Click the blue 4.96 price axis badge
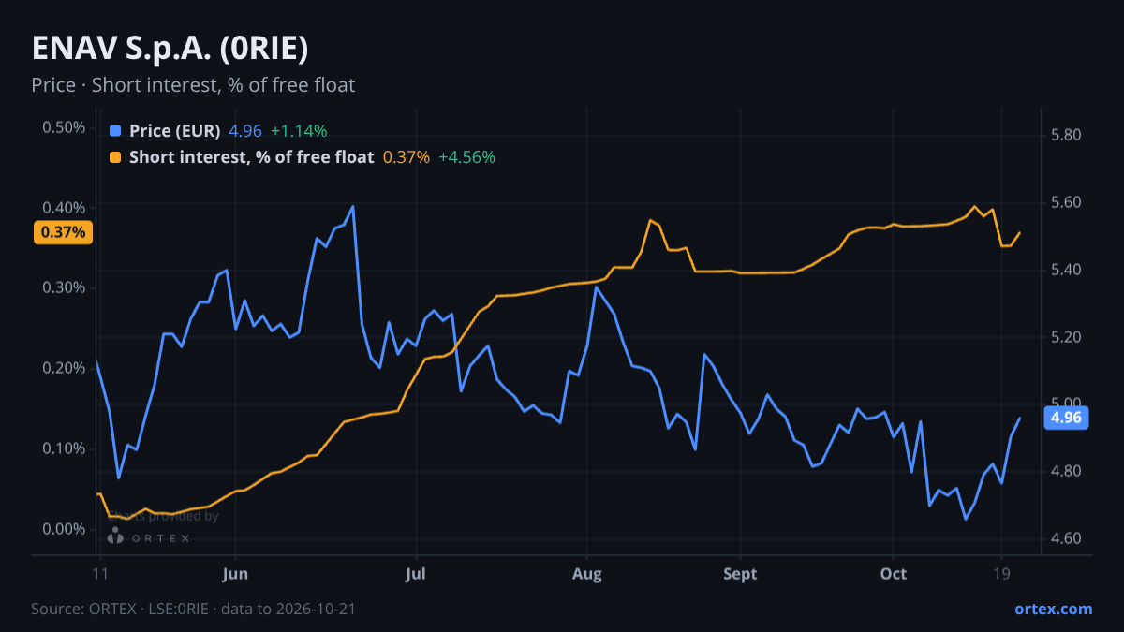The width and height of the screenshot is (1124, 632). [1066, 418]
